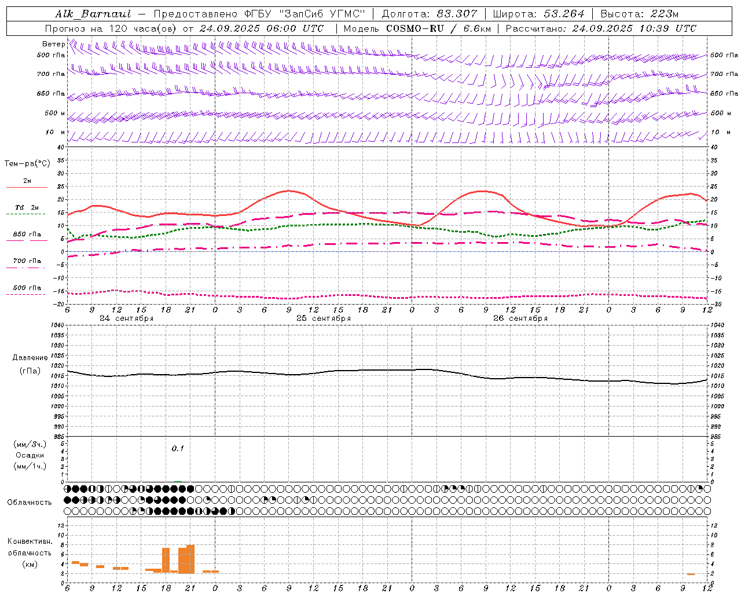Click the Облачность cloud cover label
The image size is (741, 593).
(x=30, y=503)
